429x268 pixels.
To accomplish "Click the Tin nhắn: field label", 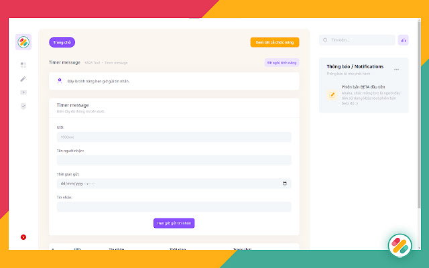I will 64,197.
